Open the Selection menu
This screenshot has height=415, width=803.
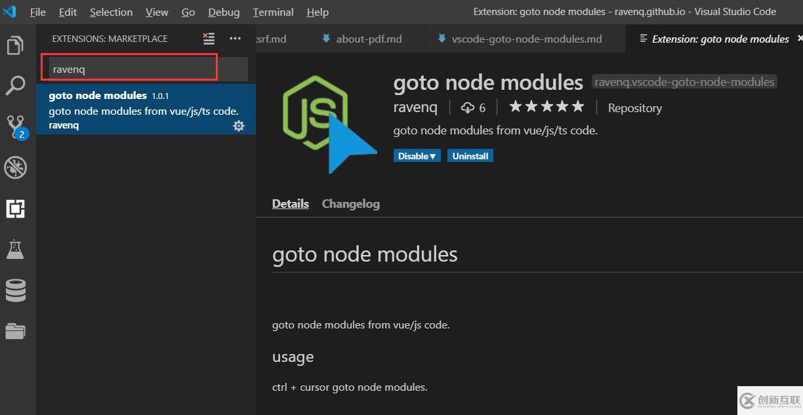point(111,12)
